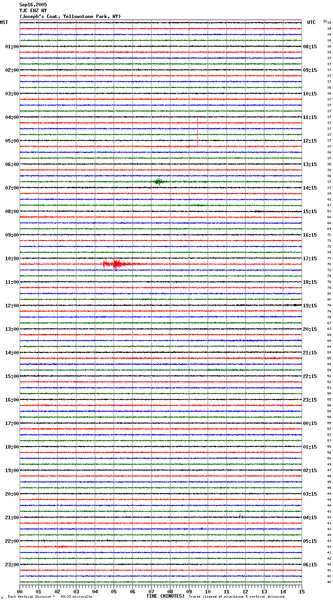Select the 12:00 MST row label
Screen dimensions: 333x602
pos(12,306)
